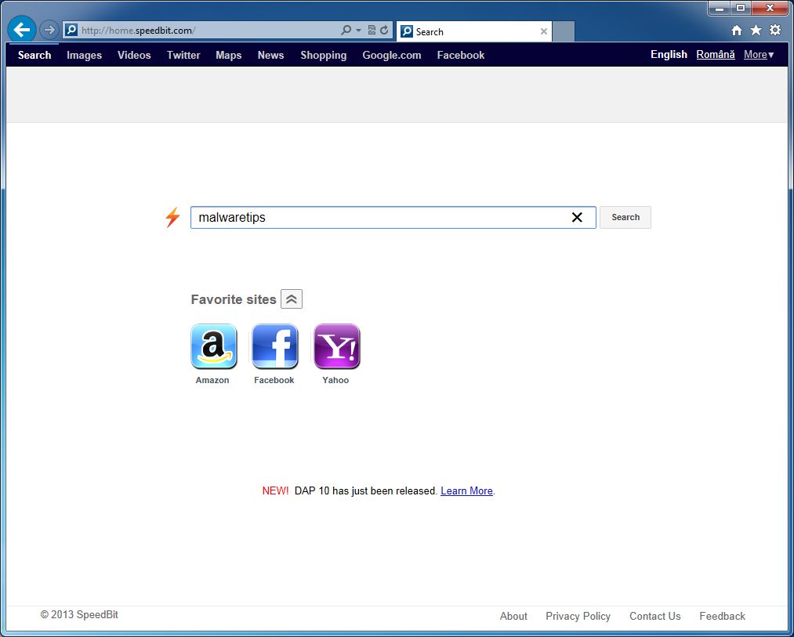Image resolution: width=794 pixels, height=637 pixels.
Task: Open Yahoo from the favorite sites
Action: (336, 346)
